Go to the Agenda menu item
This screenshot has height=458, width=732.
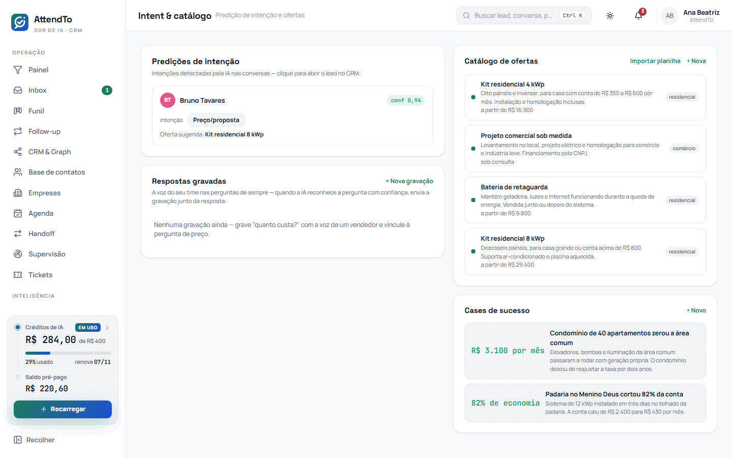pyautogui.click(x=63, y=213)
